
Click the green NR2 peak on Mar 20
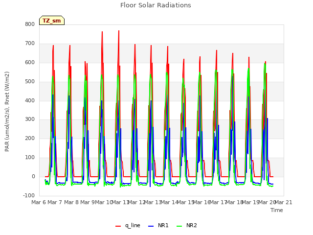(265, 64)
